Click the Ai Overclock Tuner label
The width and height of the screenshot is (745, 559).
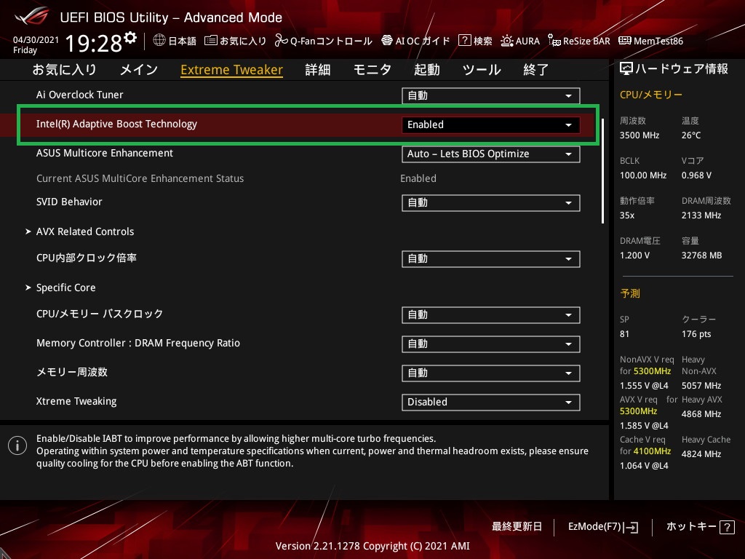[80, 95]
